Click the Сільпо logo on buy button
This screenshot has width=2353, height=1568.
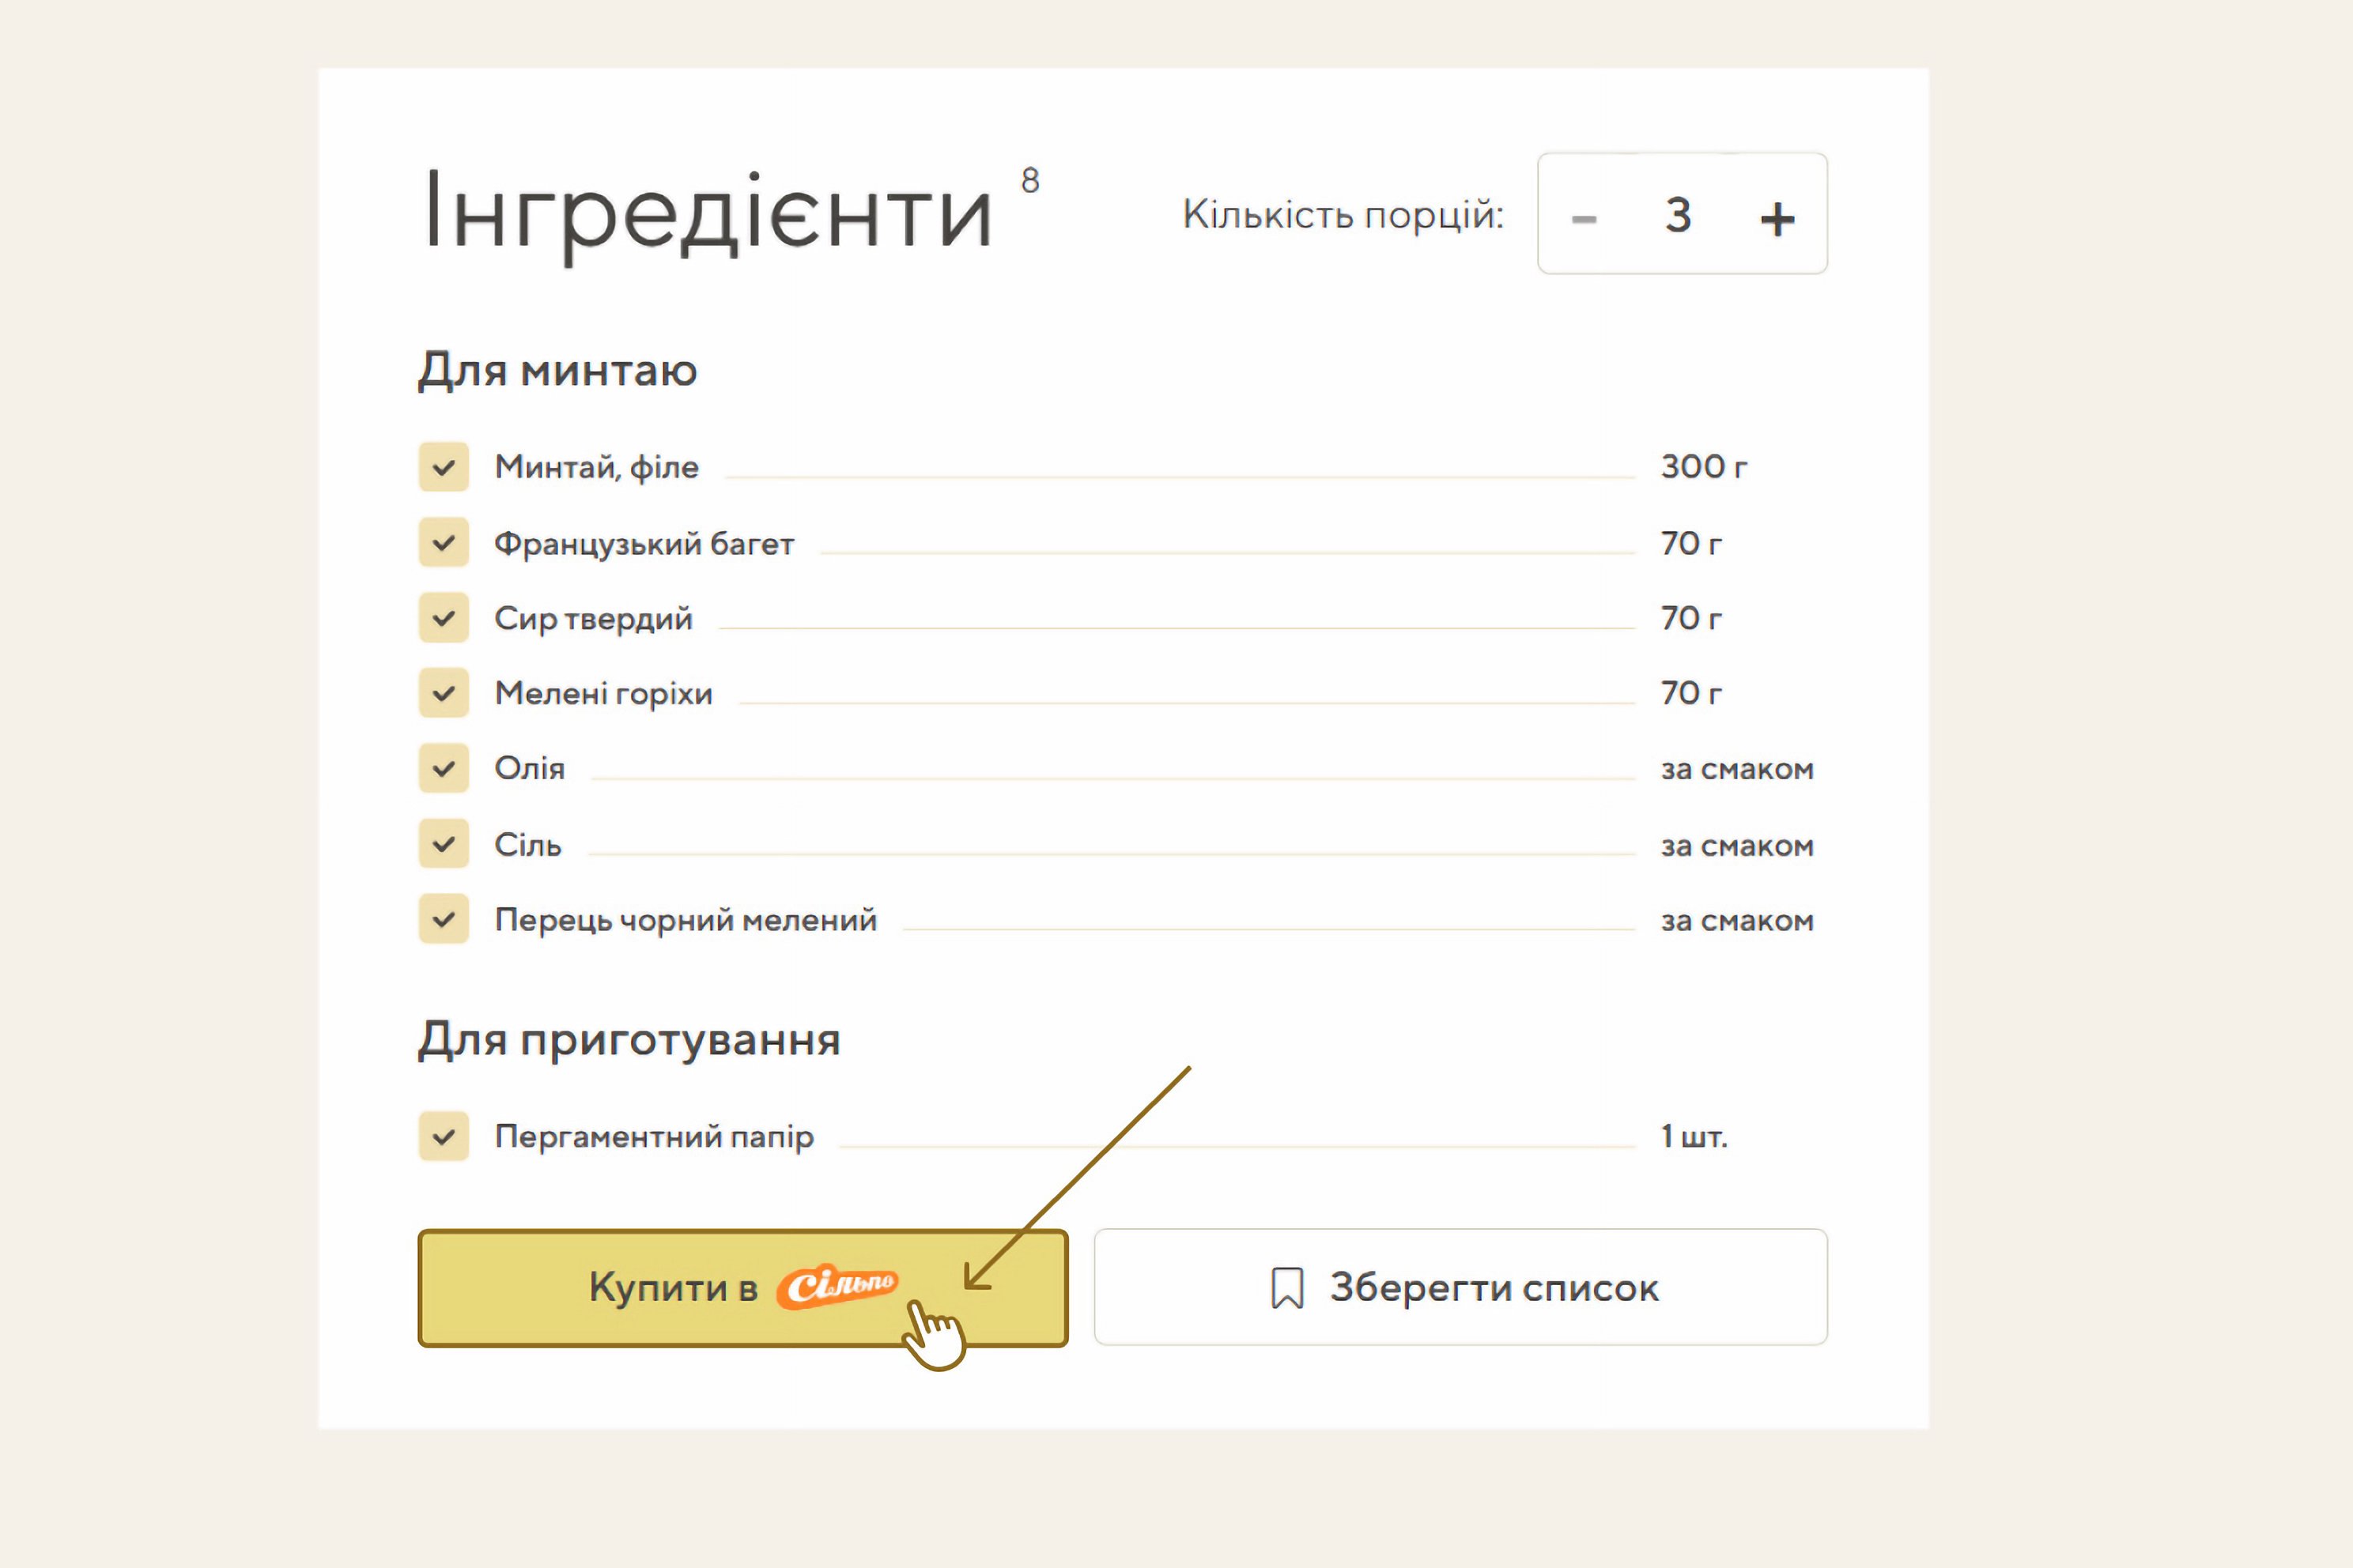(x=837, y=1286)
